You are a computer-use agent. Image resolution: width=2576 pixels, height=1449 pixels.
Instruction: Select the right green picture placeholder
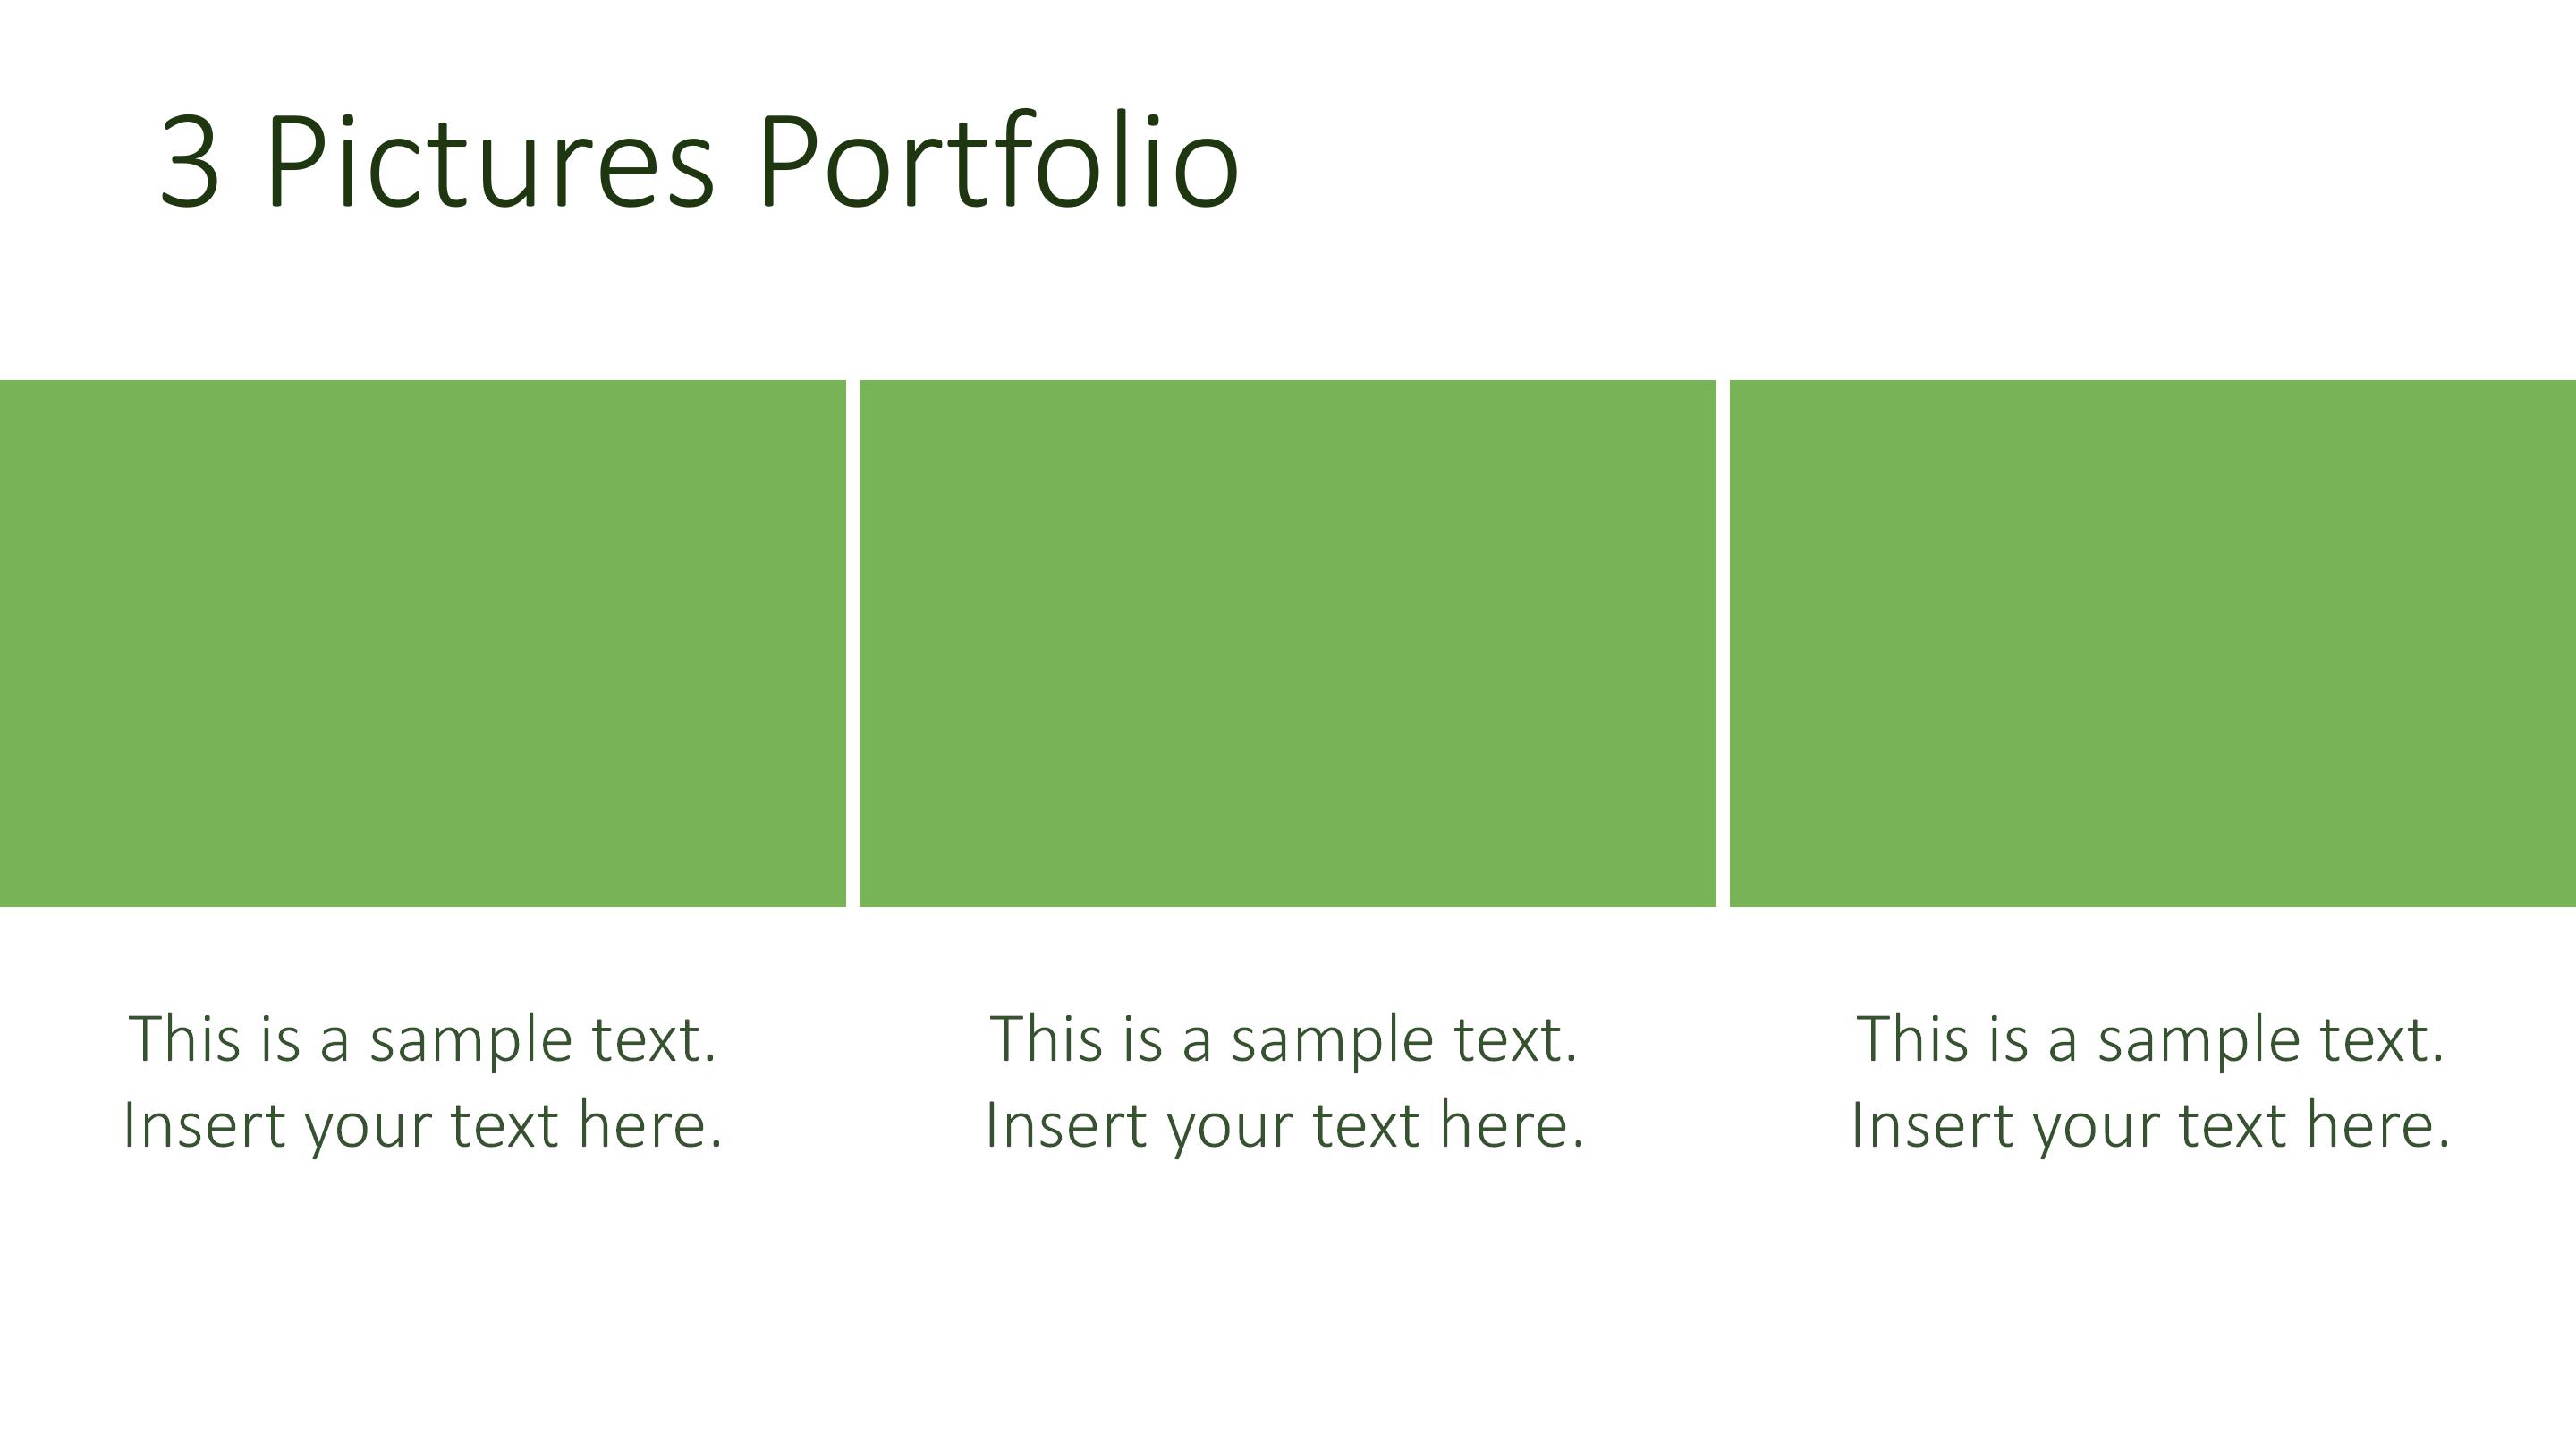tap(2152, 643)
